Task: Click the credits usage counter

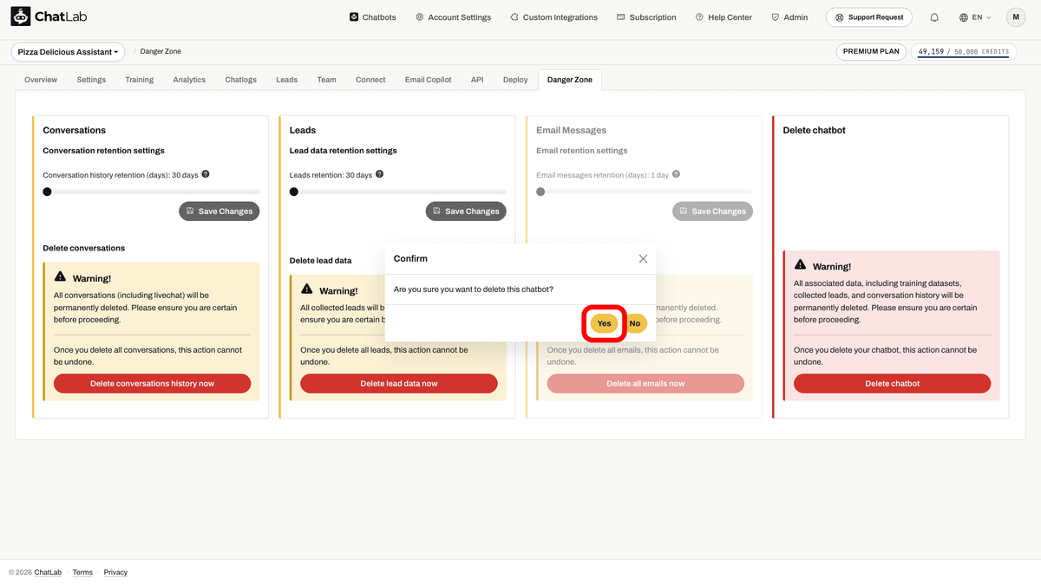Action: [963, 52]
